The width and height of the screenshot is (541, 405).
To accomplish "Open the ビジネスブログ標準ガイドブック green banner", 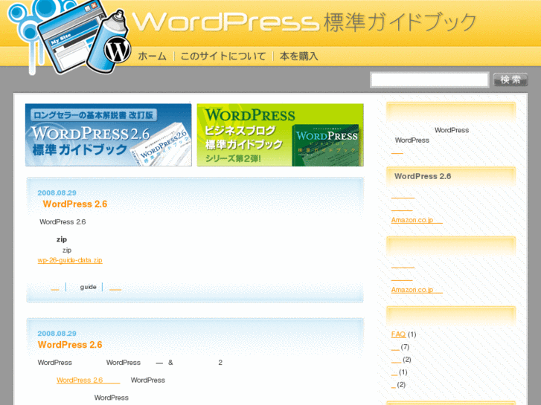I will click(x=280, y=135).
